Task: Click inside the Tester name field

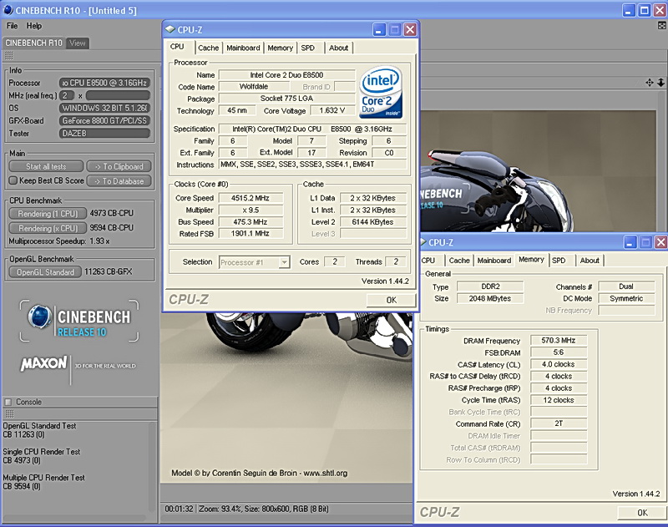Action: [104, 133]
